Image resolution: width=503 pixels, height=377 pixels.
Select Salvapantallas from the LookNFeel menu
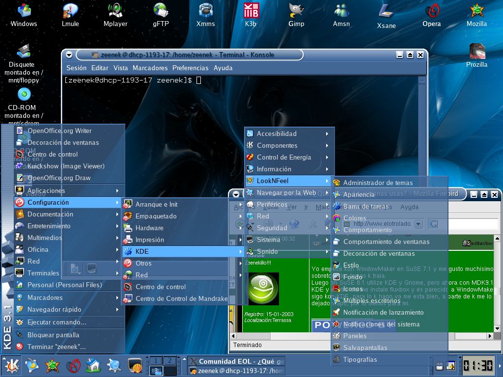click(x=365, y=348)
